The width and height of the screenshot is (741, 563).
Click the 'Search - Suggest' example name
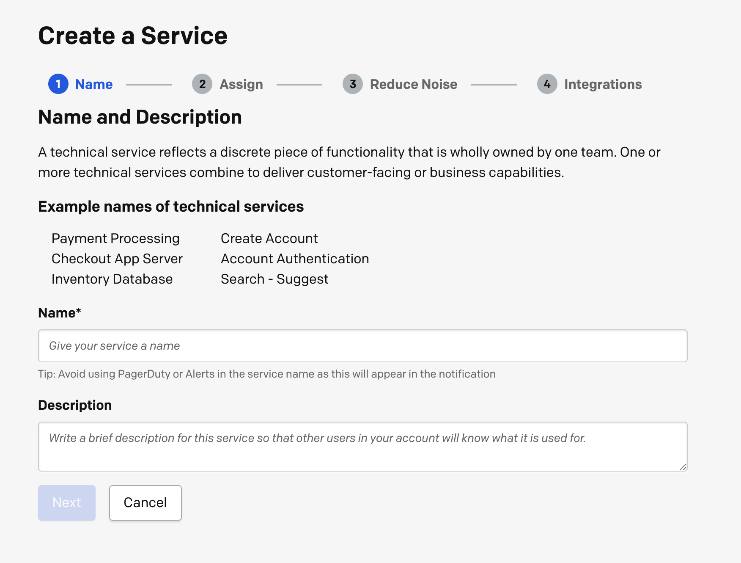[x=274, y=279]
